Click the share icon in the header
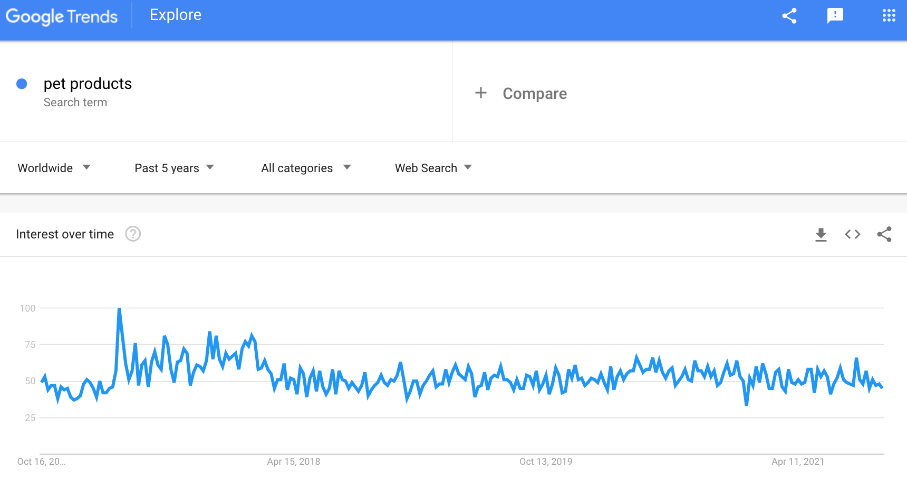 click(x=789, y=16)
